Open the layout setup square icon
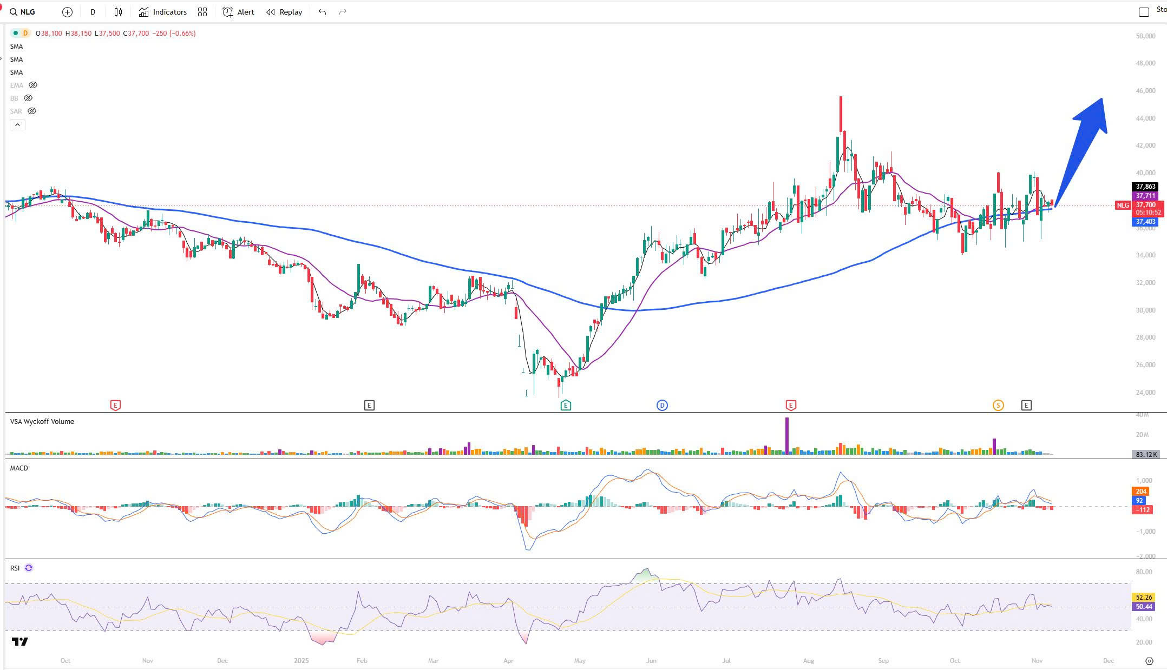 [1144, 12]
